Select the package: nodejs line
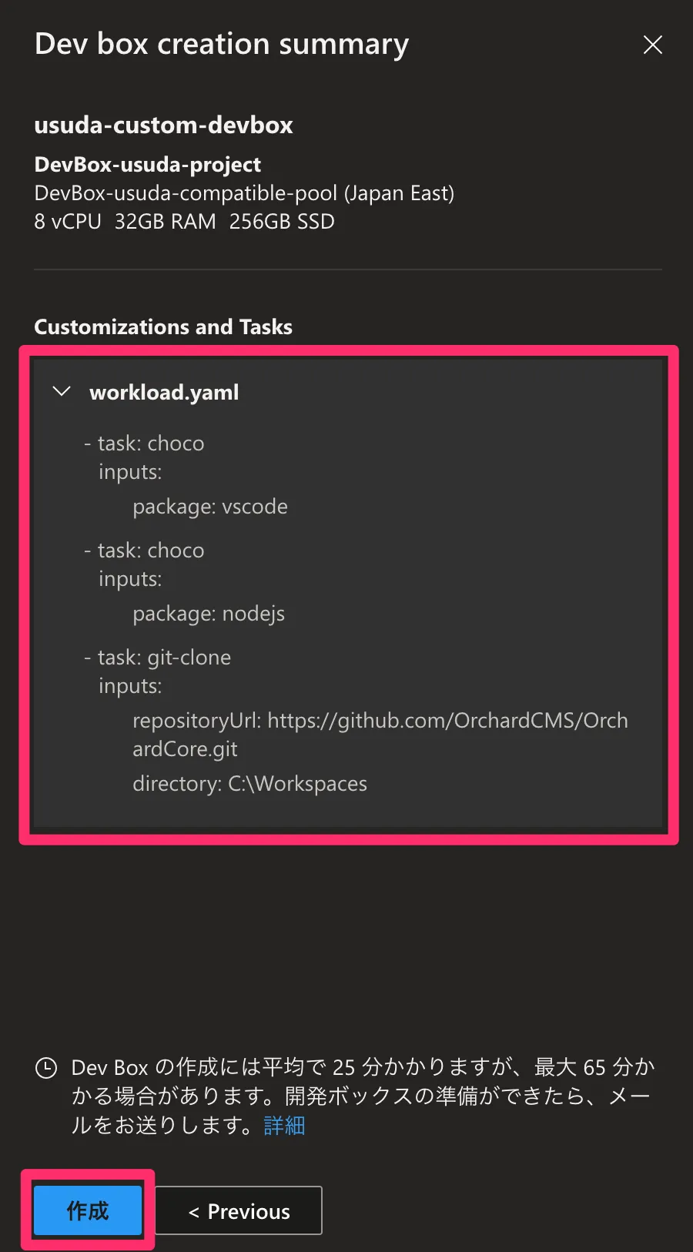This screenshot has width=693, height=1252. point(209,614)
